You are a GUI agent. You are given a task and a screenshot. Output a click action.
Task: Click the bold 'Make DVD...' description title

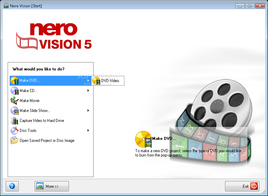pyautogui.click(x=164, y=138)
